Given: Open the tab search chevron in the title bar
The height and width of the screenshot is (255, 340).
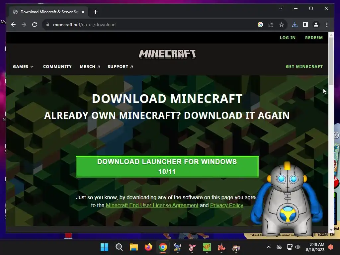Looking at the screenshot, I should (280, 8).
